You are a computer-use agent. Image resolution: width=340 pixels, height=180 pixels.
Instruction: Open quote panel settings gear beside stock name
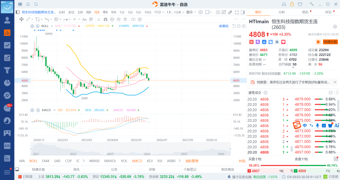click(x=335, y=27)
